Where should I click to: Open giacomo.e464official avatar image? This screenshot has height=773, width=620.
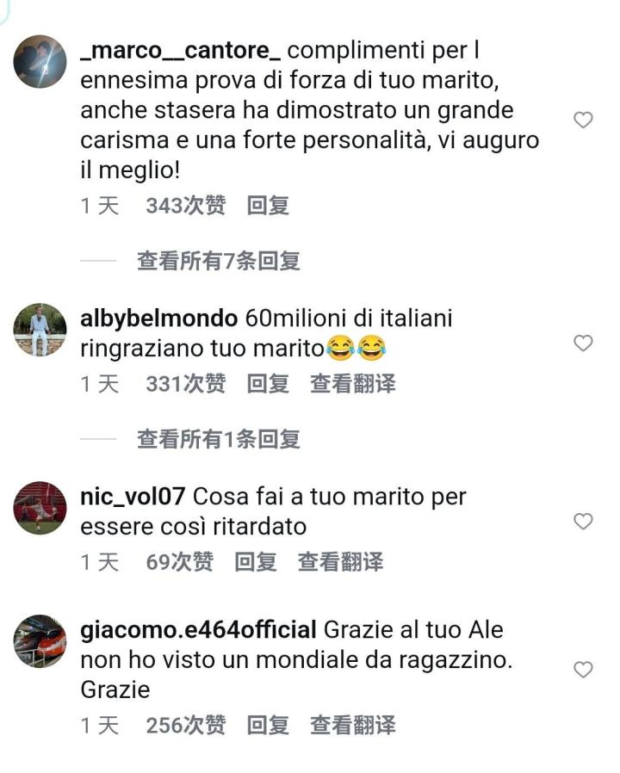[40, 641]
